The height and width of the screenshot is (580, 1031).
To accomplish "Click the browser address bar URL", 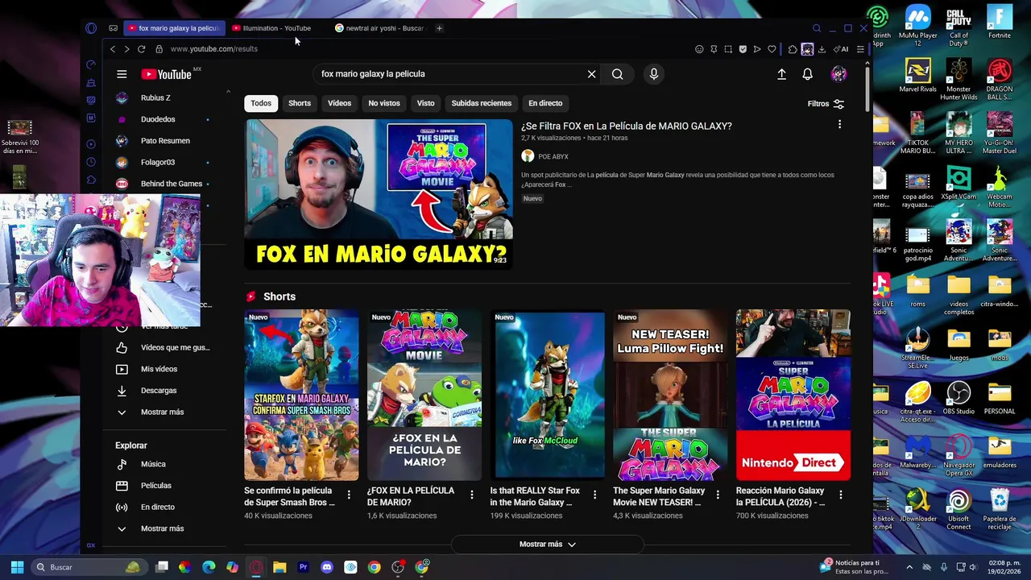I will (213, 49).
